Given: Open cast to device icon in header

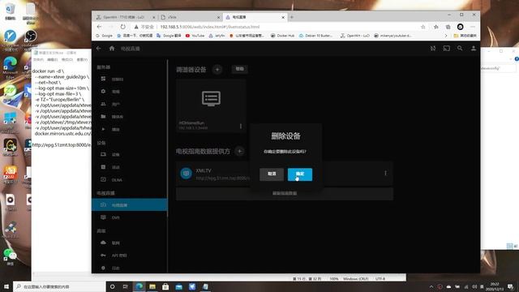Looking at the screenshot, I should (447, 49).
